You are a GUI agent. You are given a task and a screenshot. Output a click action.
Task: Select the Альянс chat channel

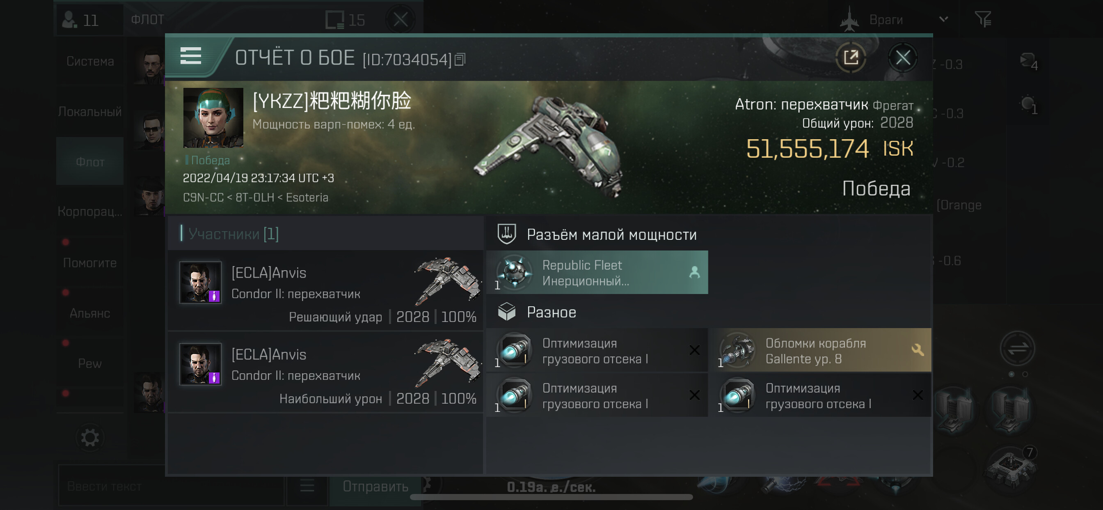[x=90, y=313]
